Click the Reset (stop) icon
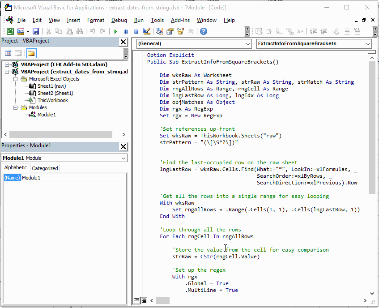379x308 pixels. (x=136, y=31)
